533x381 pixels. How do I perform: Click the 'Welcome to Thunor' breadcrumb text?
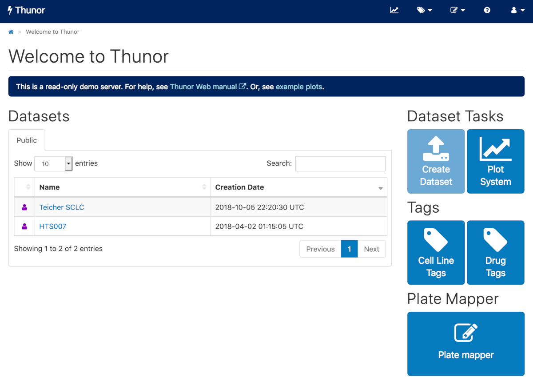pyautogui.click(x=53, y=32)
